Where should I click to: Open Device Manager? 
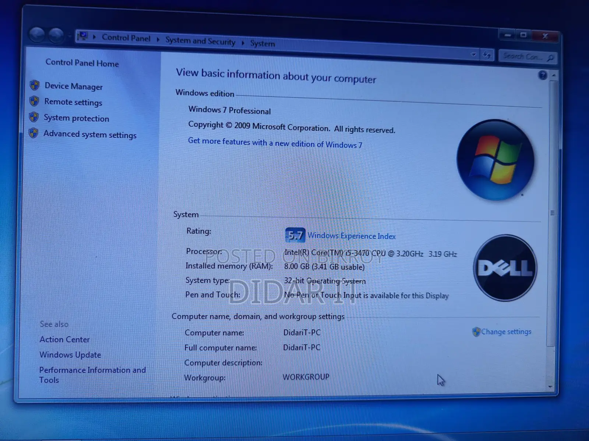(x=74, y=86)
